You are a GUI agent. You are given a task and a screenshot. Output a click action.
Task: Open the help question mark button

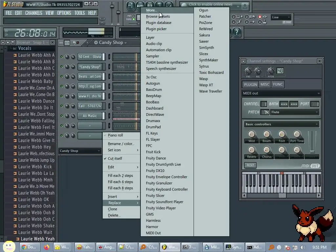click(x=237, y=32)
